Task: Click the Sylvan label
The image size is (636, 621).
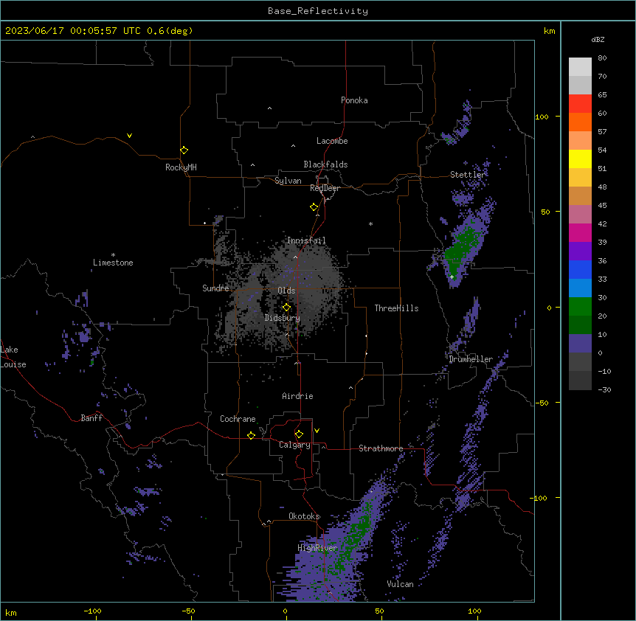Action: pos(288,181)
